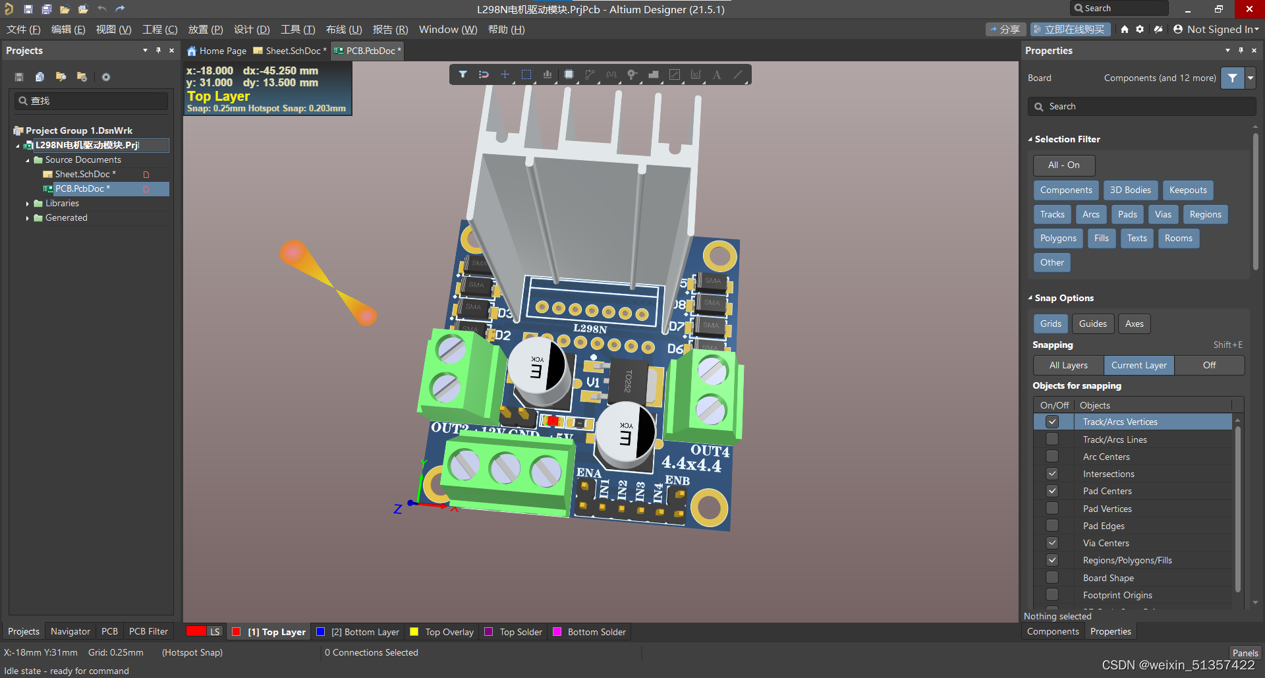Click the Open project folder icon
Screen dimensions: 1265x678
[83, 9]
